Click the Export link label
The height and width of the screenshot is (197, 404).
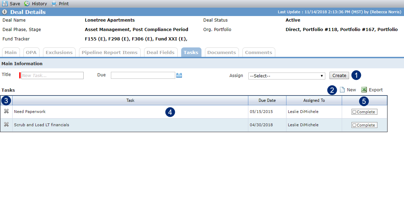point(376,90)
